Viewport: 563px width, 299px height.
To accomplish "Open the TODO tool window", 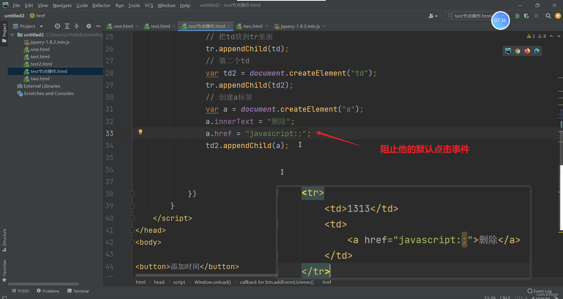I will [21, 291].
